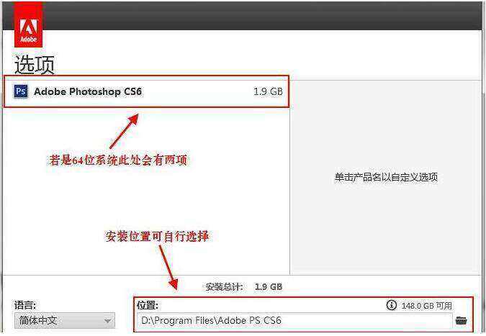Click the 语言 label
This screenshot has width=486, height=336.
click(25, 305)
